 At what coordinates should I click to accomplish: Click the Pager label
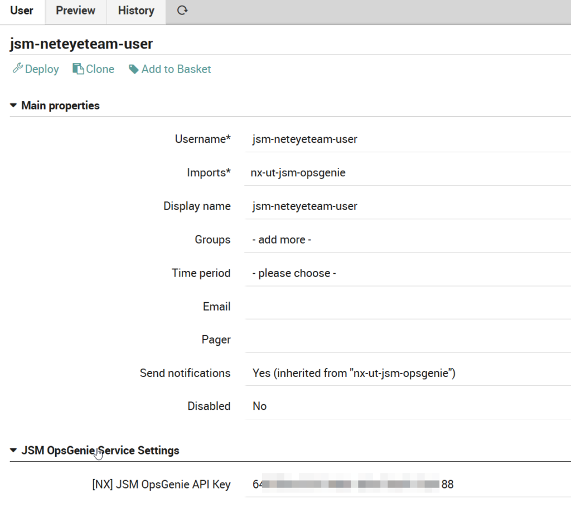pyautogui.click(x=216, y=340)
